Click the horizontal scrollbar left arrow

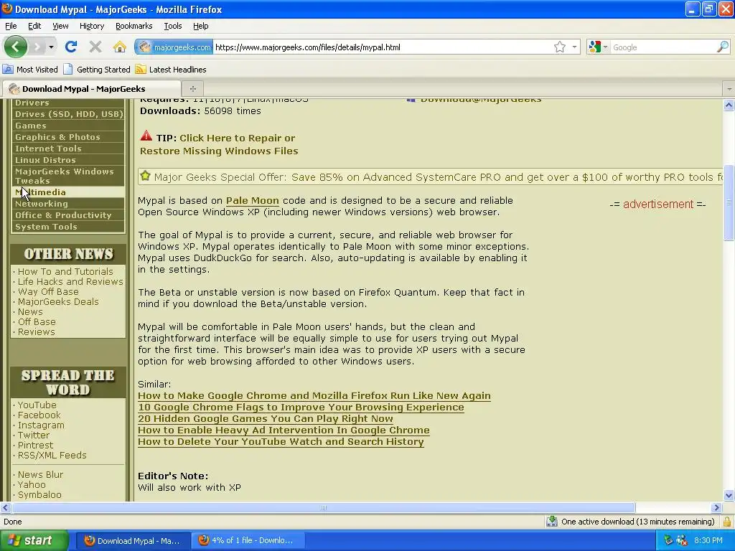[6, 507]
